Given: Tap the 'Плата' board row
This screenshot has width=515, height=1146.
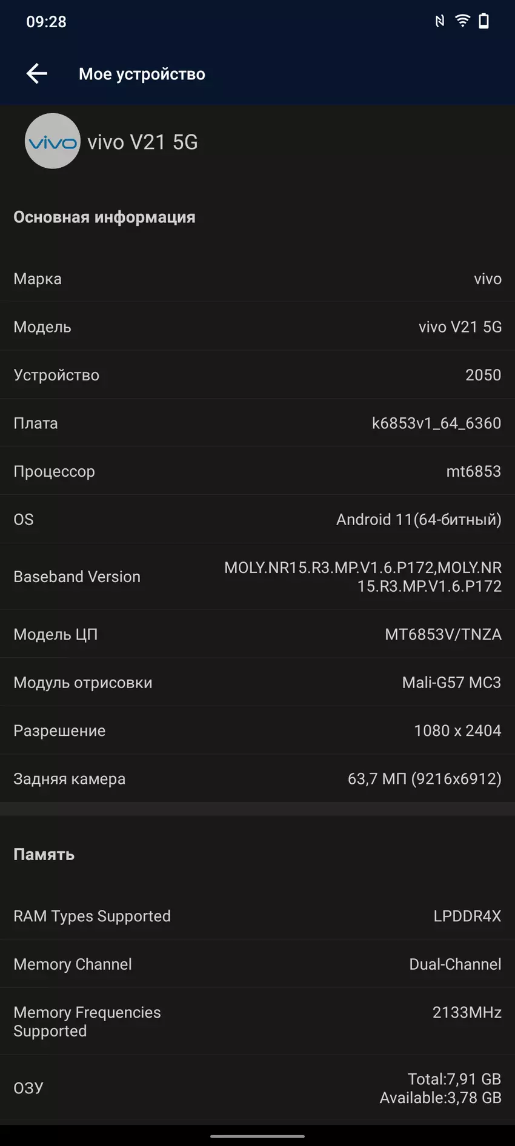Looking at the screenshot, I should [x=257, y=423].
